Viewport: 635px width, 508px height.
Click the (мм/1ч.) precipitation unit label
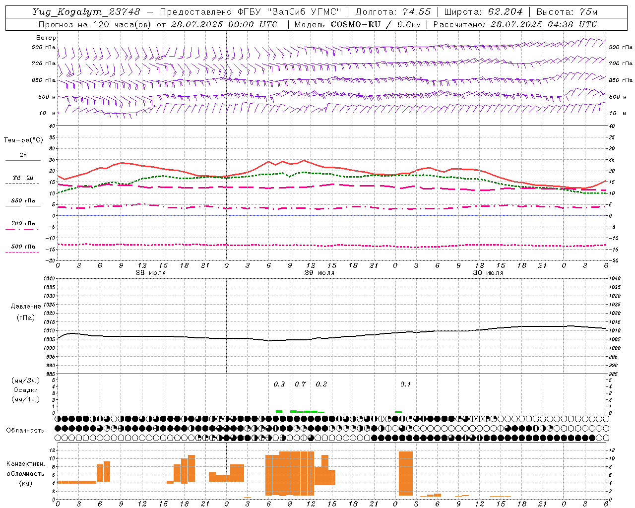tap(25, 399)
